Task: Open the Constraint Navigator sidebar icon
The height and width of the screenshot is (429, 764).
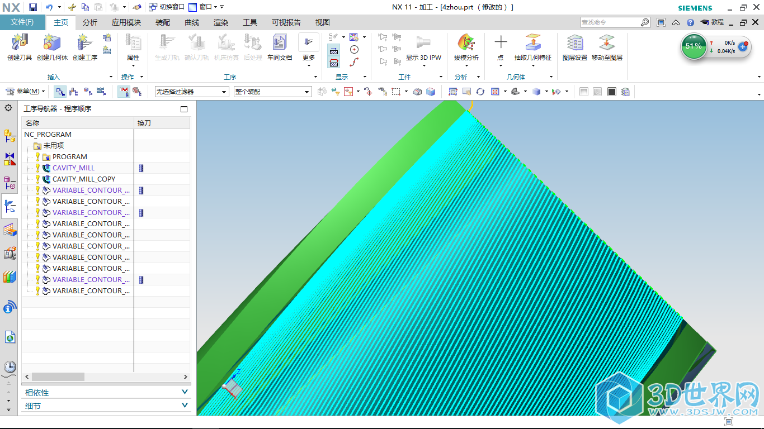Action: click(10, 159)
